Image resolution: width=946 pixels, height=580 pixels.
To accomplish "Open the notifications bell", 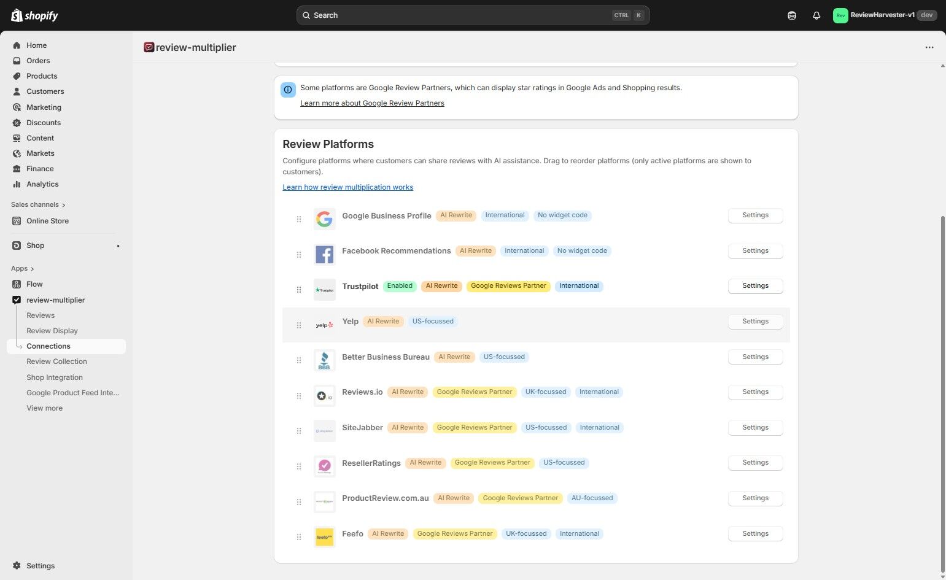I will point(816,15).
